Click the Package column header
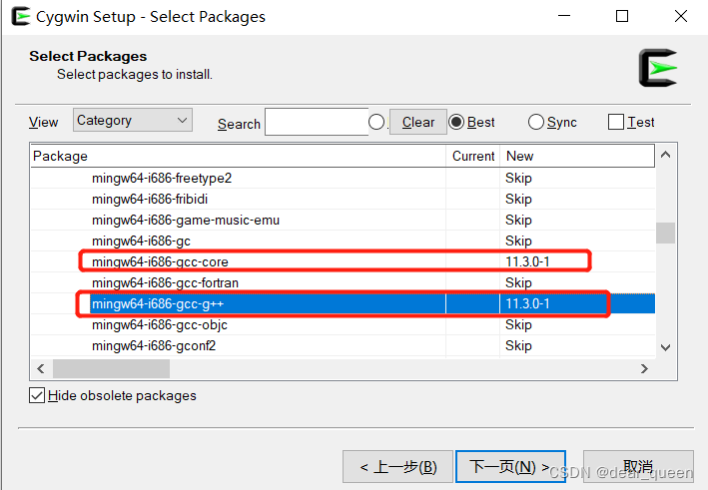This screenshot has height=490, width=708. coord(239,156)
